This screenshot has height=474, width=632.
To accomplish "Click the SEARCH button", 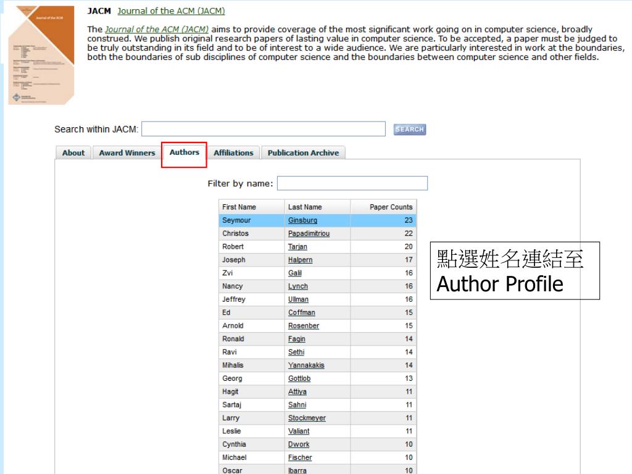I will 410,130.
